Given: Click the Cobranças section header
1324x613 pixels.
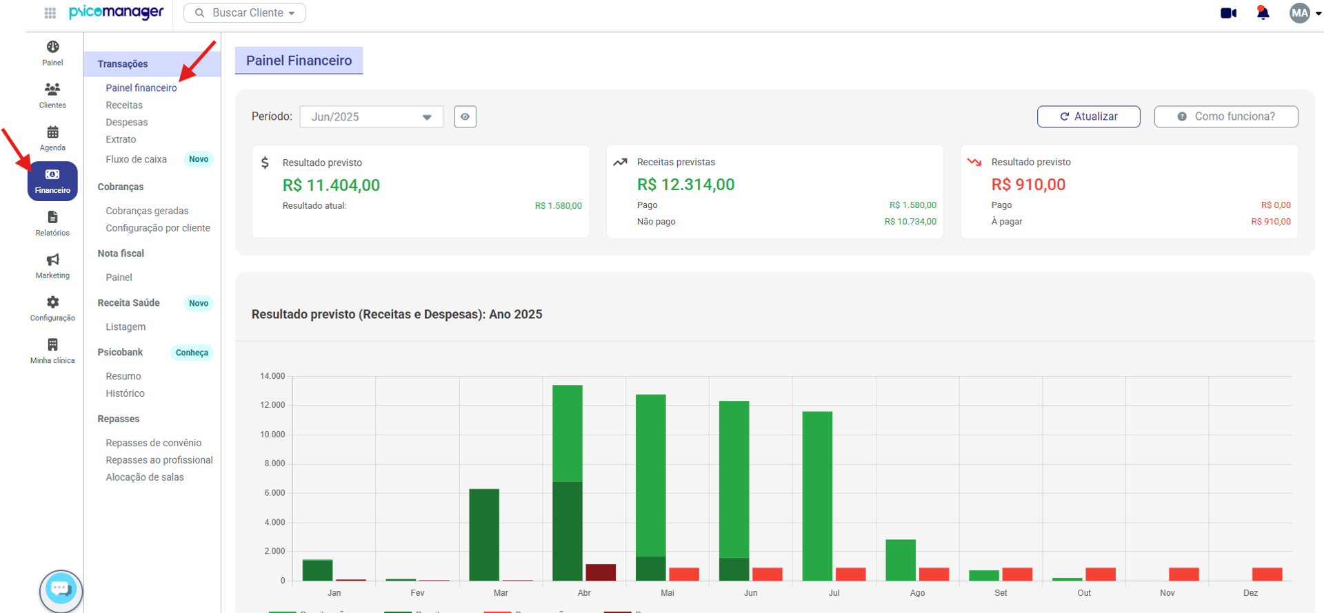Looking at the screenshot, I should coord(121,187).
